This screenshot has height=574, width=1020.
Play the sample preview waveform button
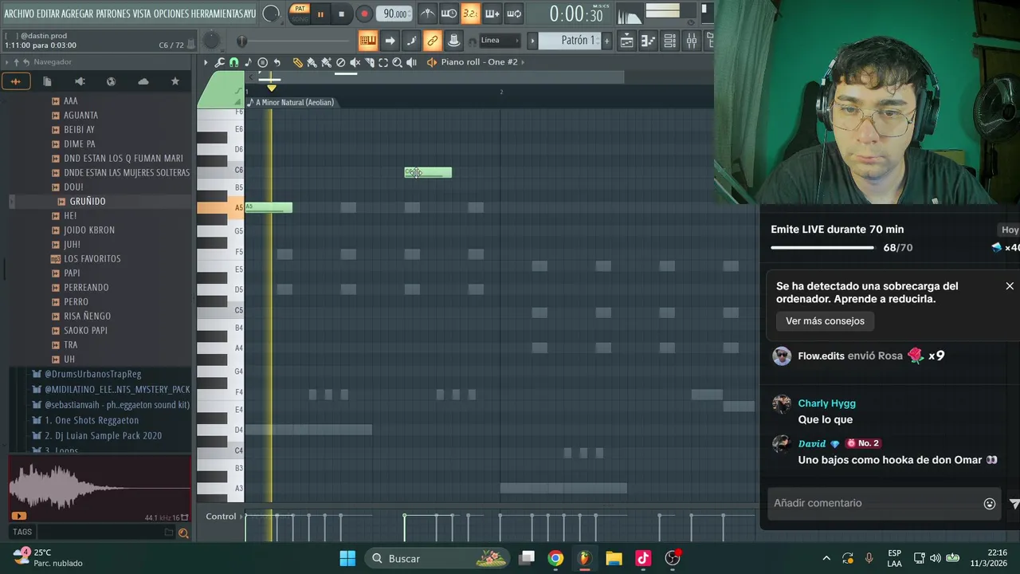point(18,516)
